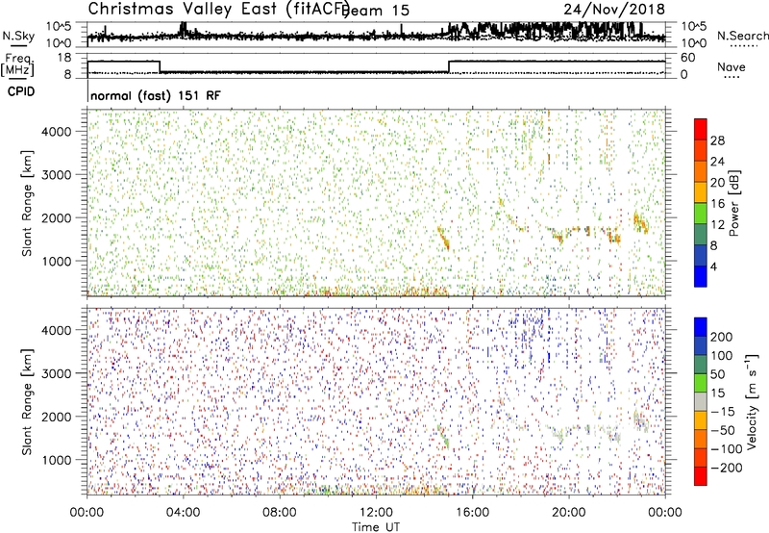The image size is (769, 533).
Task: Click the dark green 8–12 dB colorbar segment
Action: click(x=701, y=234)
